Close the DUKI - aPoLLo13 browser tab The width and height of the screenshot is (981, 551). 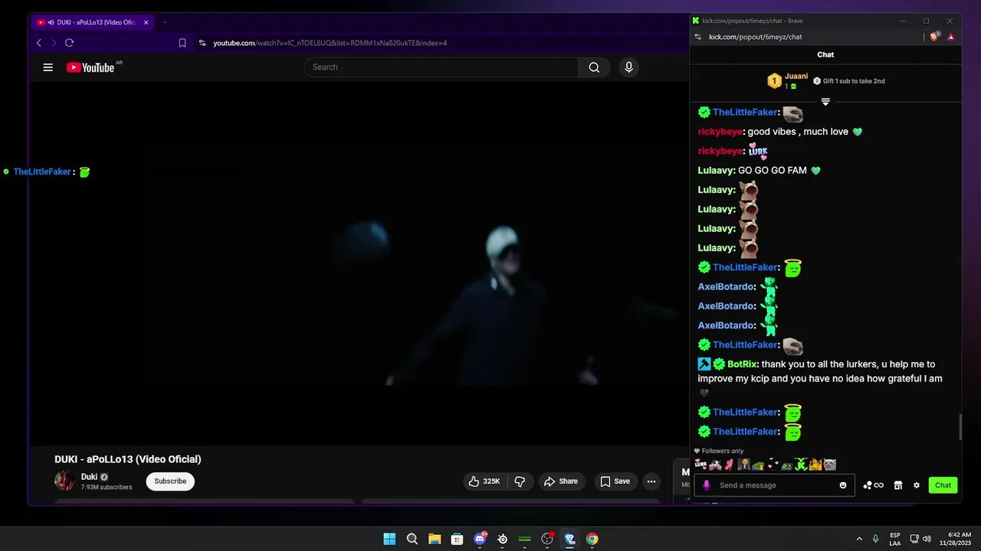click(x=146, y=22)
